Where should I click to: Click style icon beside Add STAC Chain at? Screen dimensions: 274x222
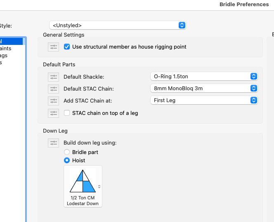pyautogui.click(x=54, y=100)
